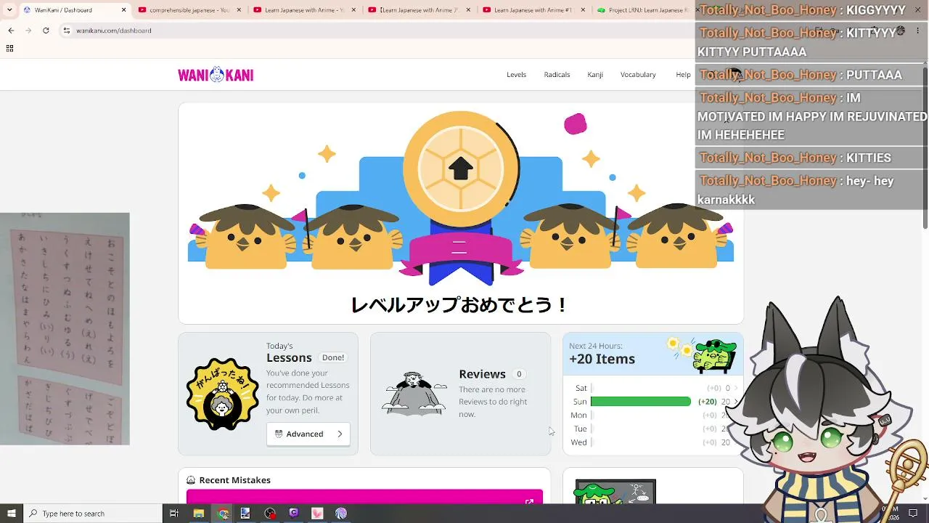Click the pink butterfly app on the taskbar
This screenshot has width=929, height=523.
(x=317, y=514)
